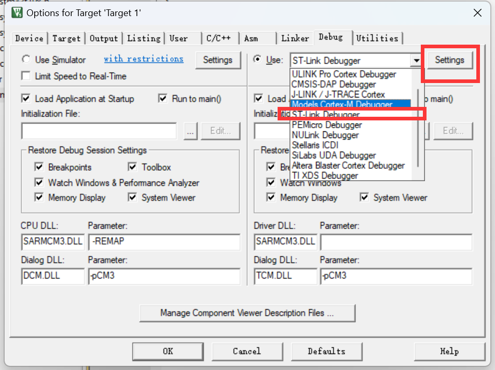This screenshot has height=370, width=495.
Task: Select the Use Simulator radio button
Action: pos(26,59)
